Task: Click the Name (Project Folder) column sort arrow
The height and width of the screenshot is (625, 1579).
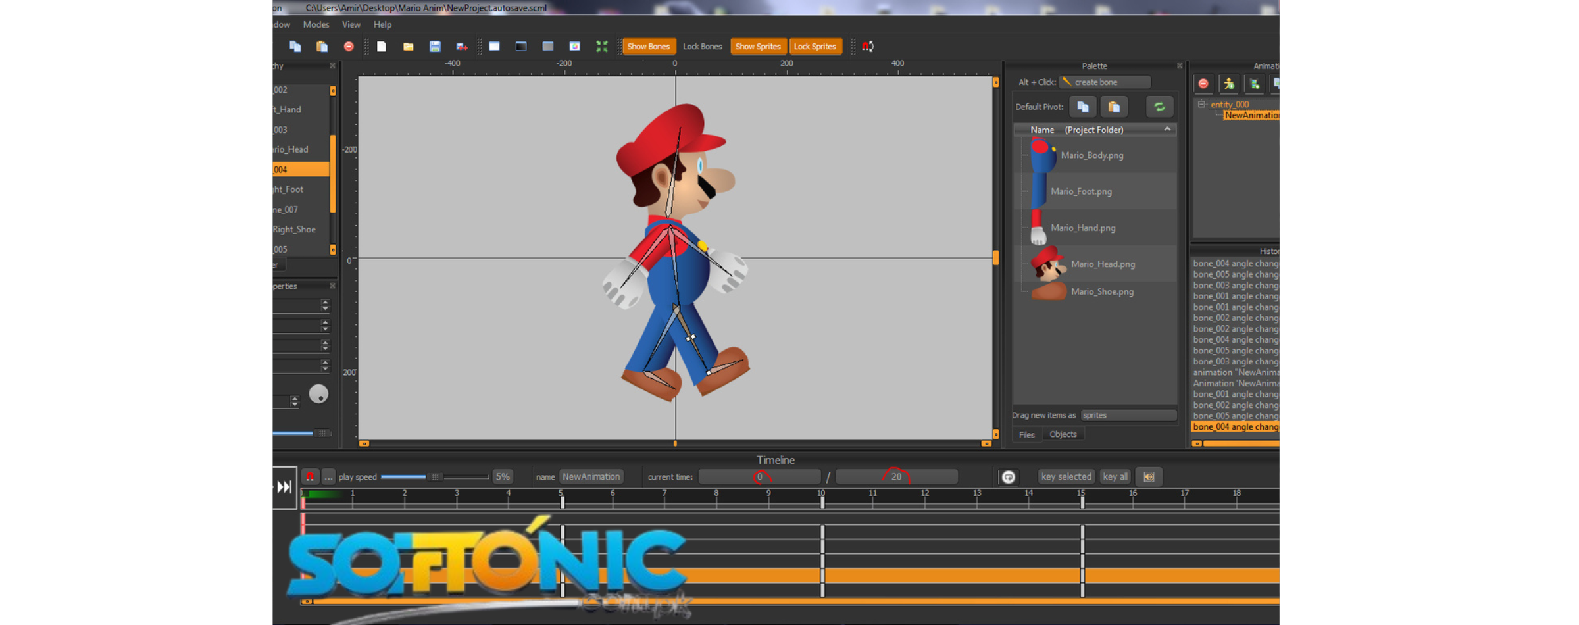Action: (x=1167, y=129)
